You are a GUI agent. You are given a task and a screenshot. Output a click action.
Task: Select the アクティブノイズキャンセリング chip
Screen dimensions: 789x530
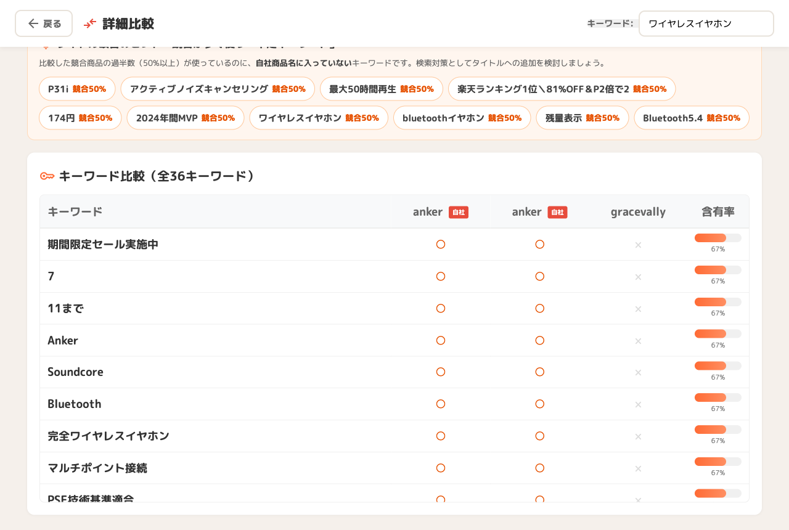click(218, 89)
